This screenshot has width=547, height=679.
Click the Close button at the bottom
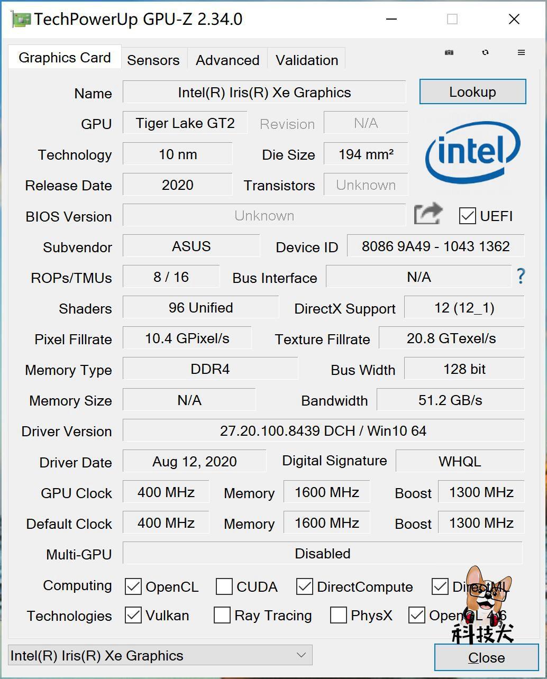point(486,657)
